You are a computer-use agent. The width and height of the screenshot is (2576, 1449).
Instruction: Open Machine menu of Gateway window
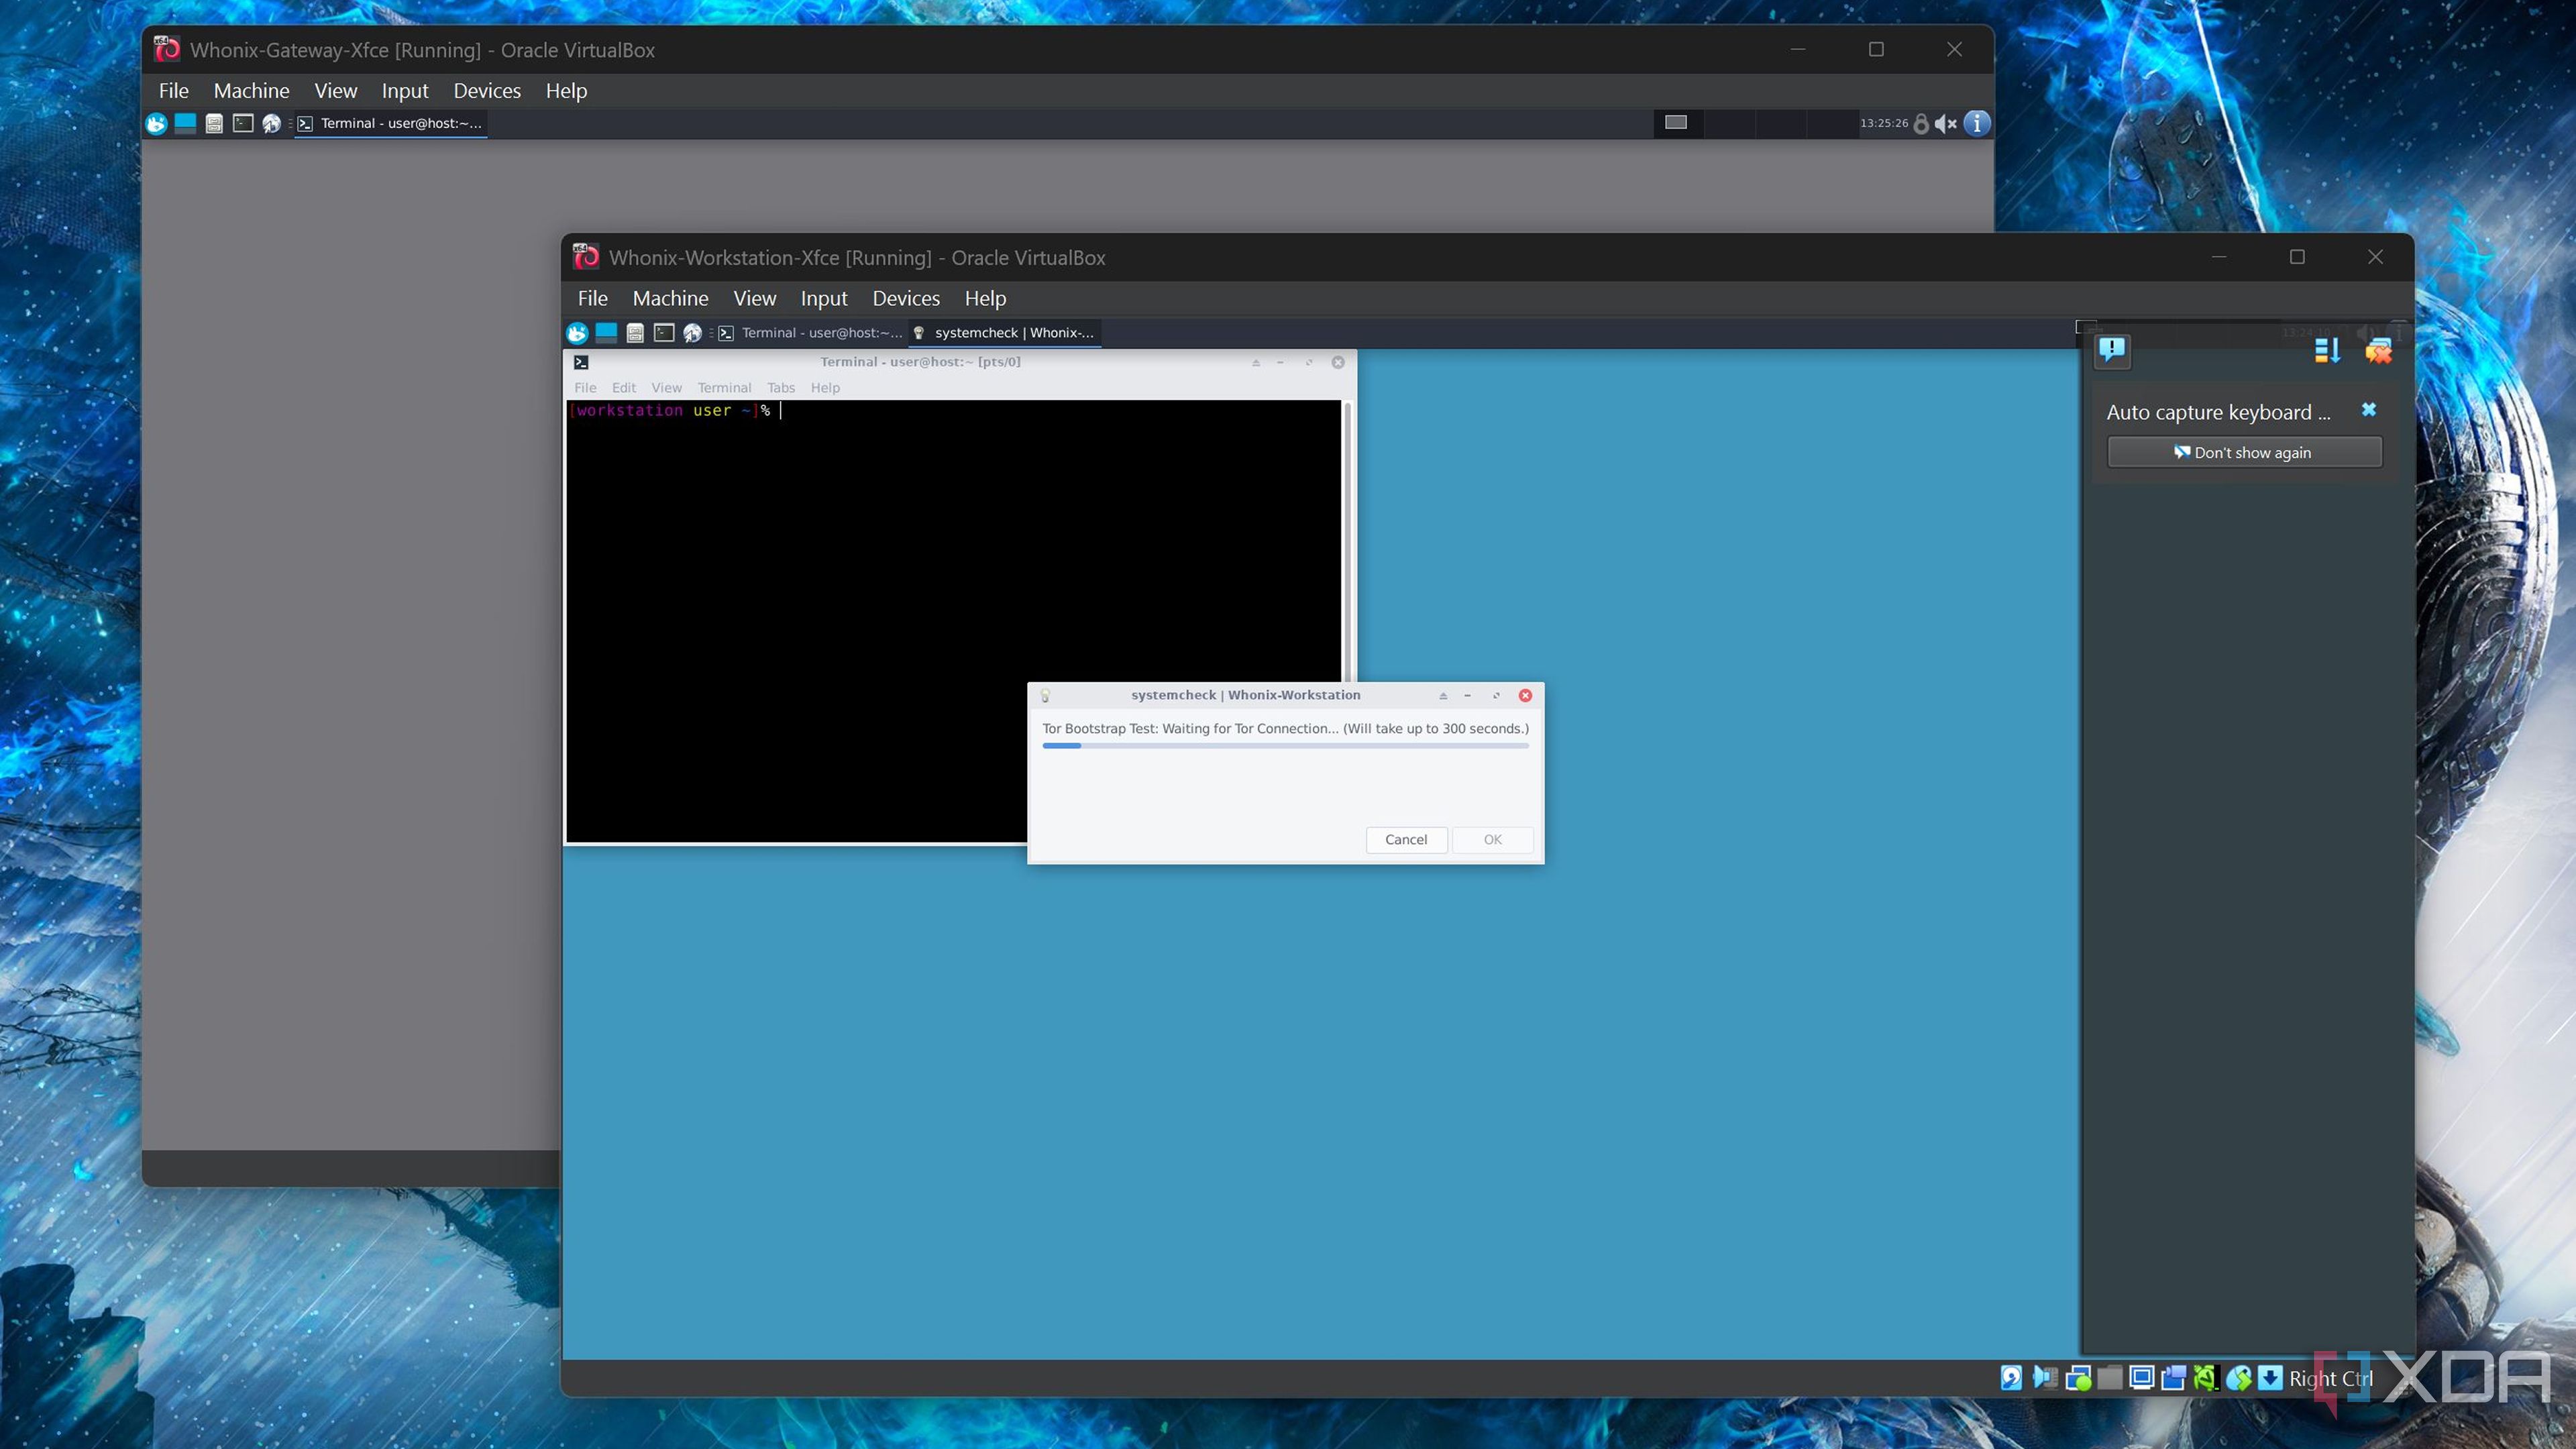tap(251, 90)
